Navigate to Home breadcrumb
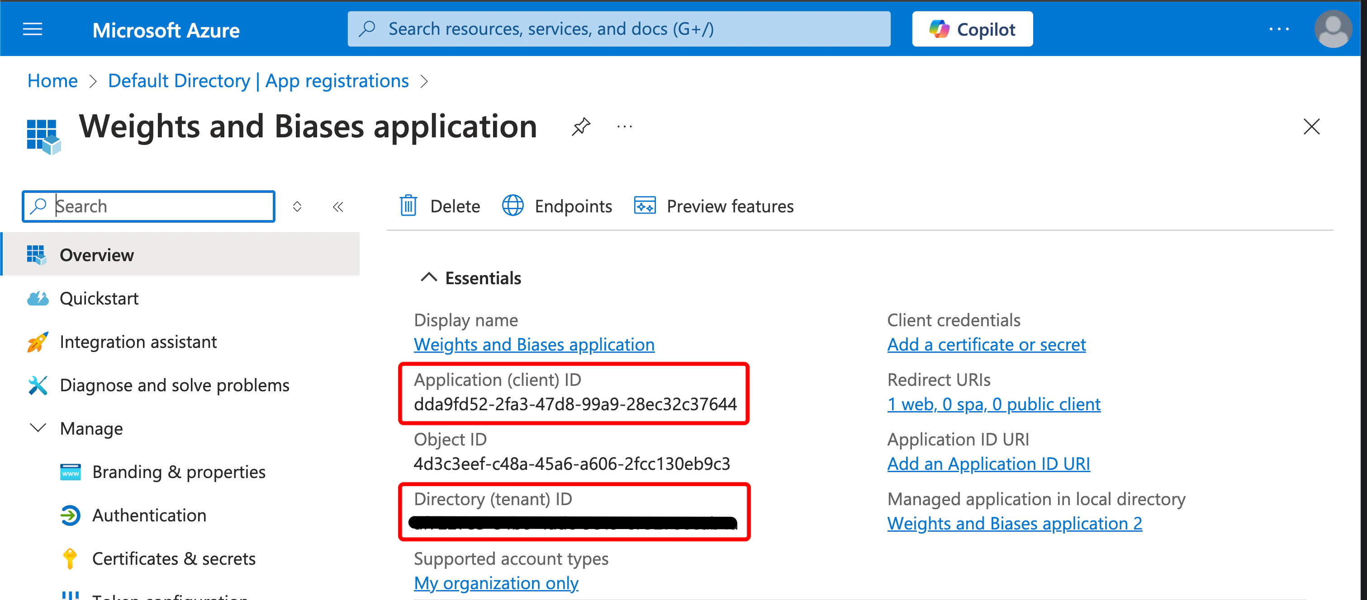The width and height of the screenshot is (1367, 600). point(52,80)
